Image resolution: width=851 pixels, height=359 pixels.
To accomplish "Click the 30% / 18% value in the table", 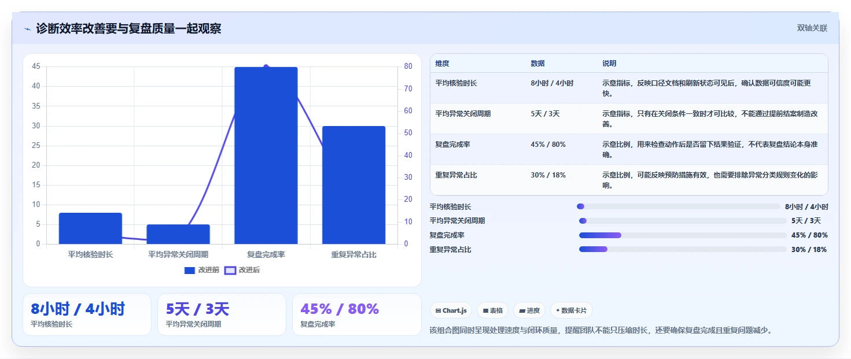I will click(x=548, y=175).
